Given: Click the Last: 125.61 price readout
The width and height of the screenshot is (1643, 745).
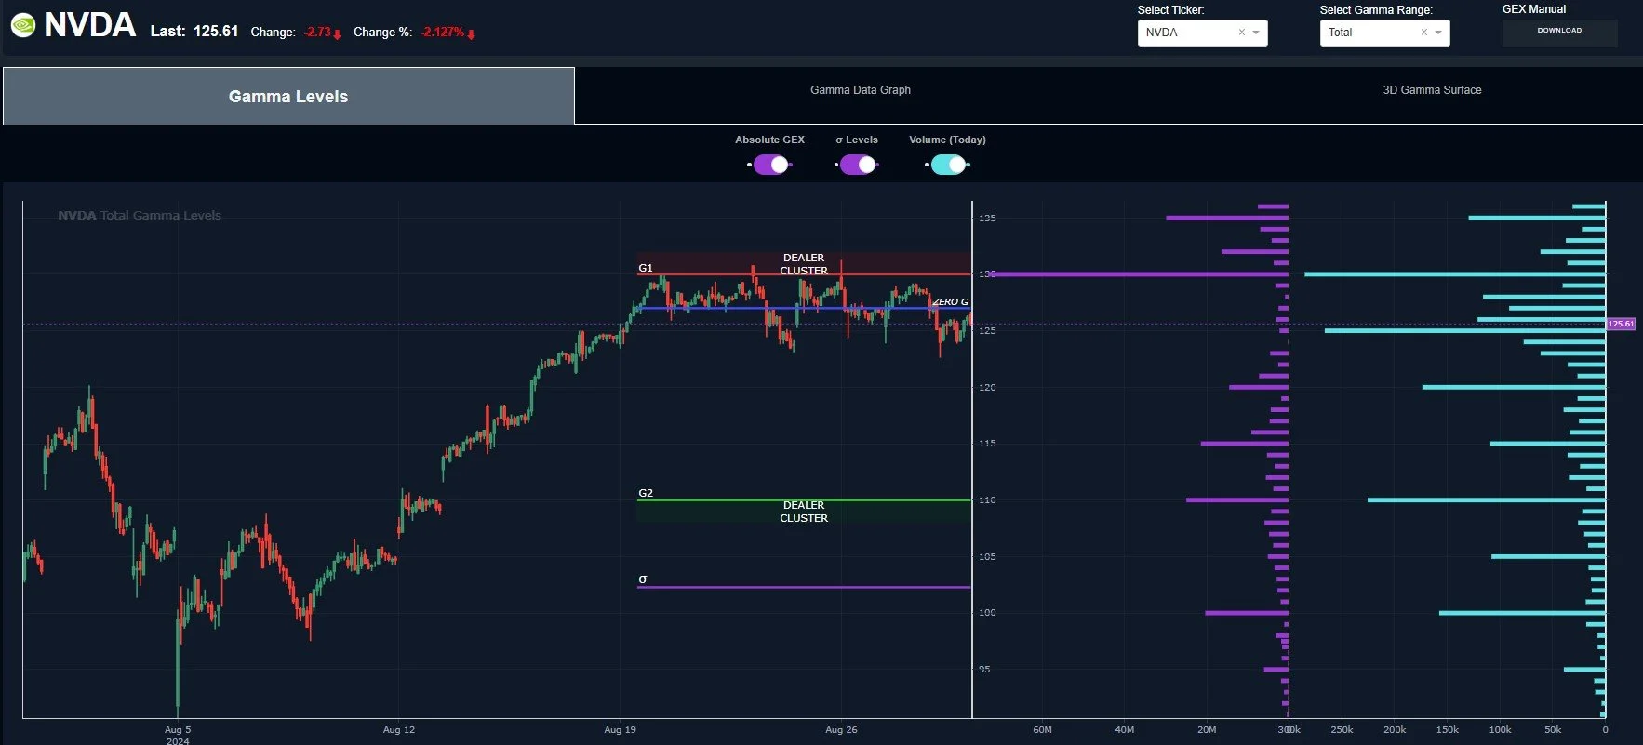Looking at the screenshot, I should 194,31.
